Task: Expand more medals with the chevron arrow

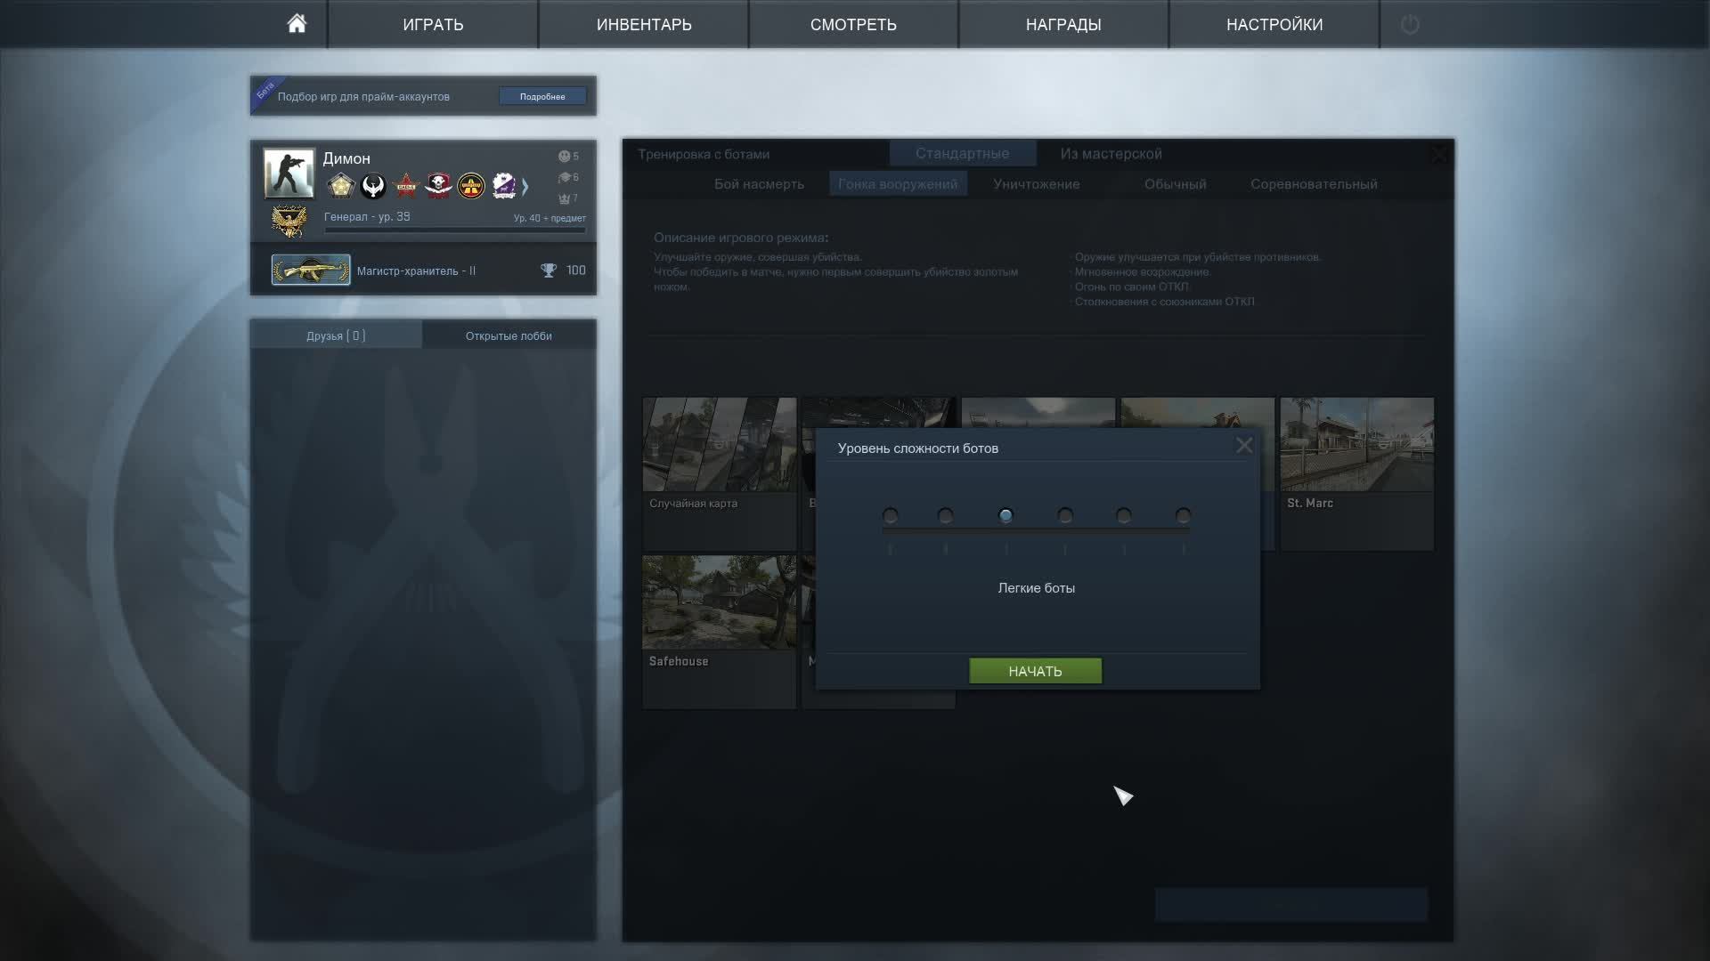Action: tap(525, 186)
